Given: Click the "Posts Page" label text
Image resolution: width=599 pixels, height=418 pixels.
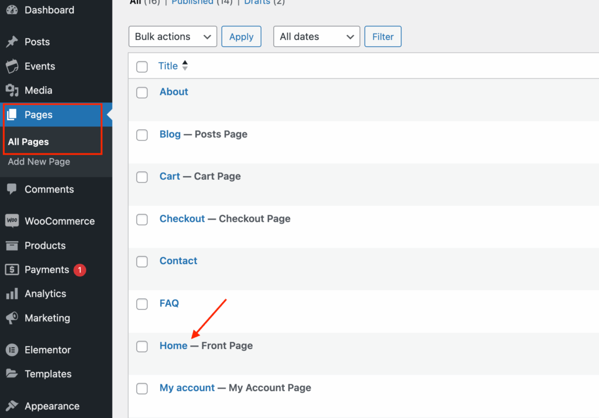Looking at the screenshot, I should pos(221,134).
